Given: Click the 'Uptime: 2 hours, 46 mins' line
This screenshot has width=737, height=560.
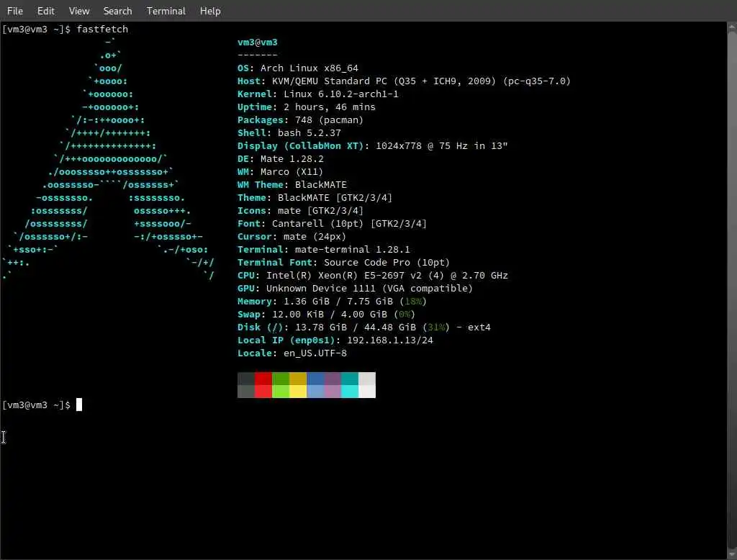Looking at the screenshot, I should [307, 107].
